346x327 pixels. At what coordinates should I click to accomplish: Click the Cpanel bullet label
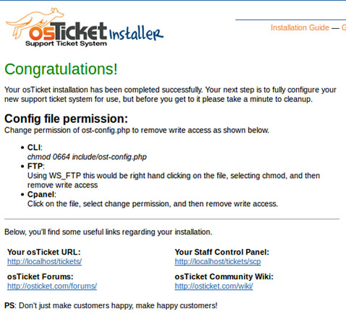click(x=41, y=195)
